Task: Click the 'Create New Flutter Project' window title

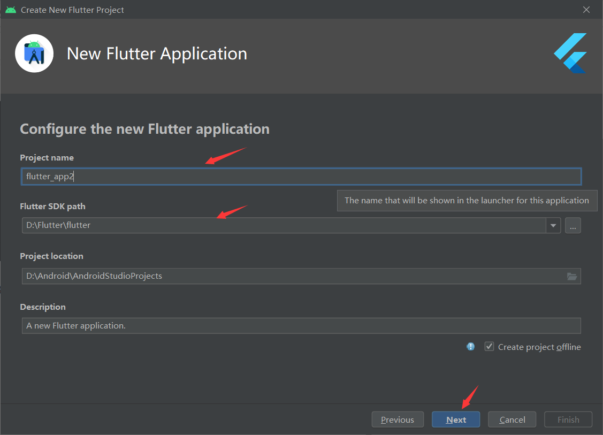Action: pyautogui.click(x=72, y=10)
